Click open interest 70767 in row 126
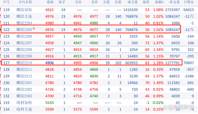The image size is (198, 114). point(174,56)
